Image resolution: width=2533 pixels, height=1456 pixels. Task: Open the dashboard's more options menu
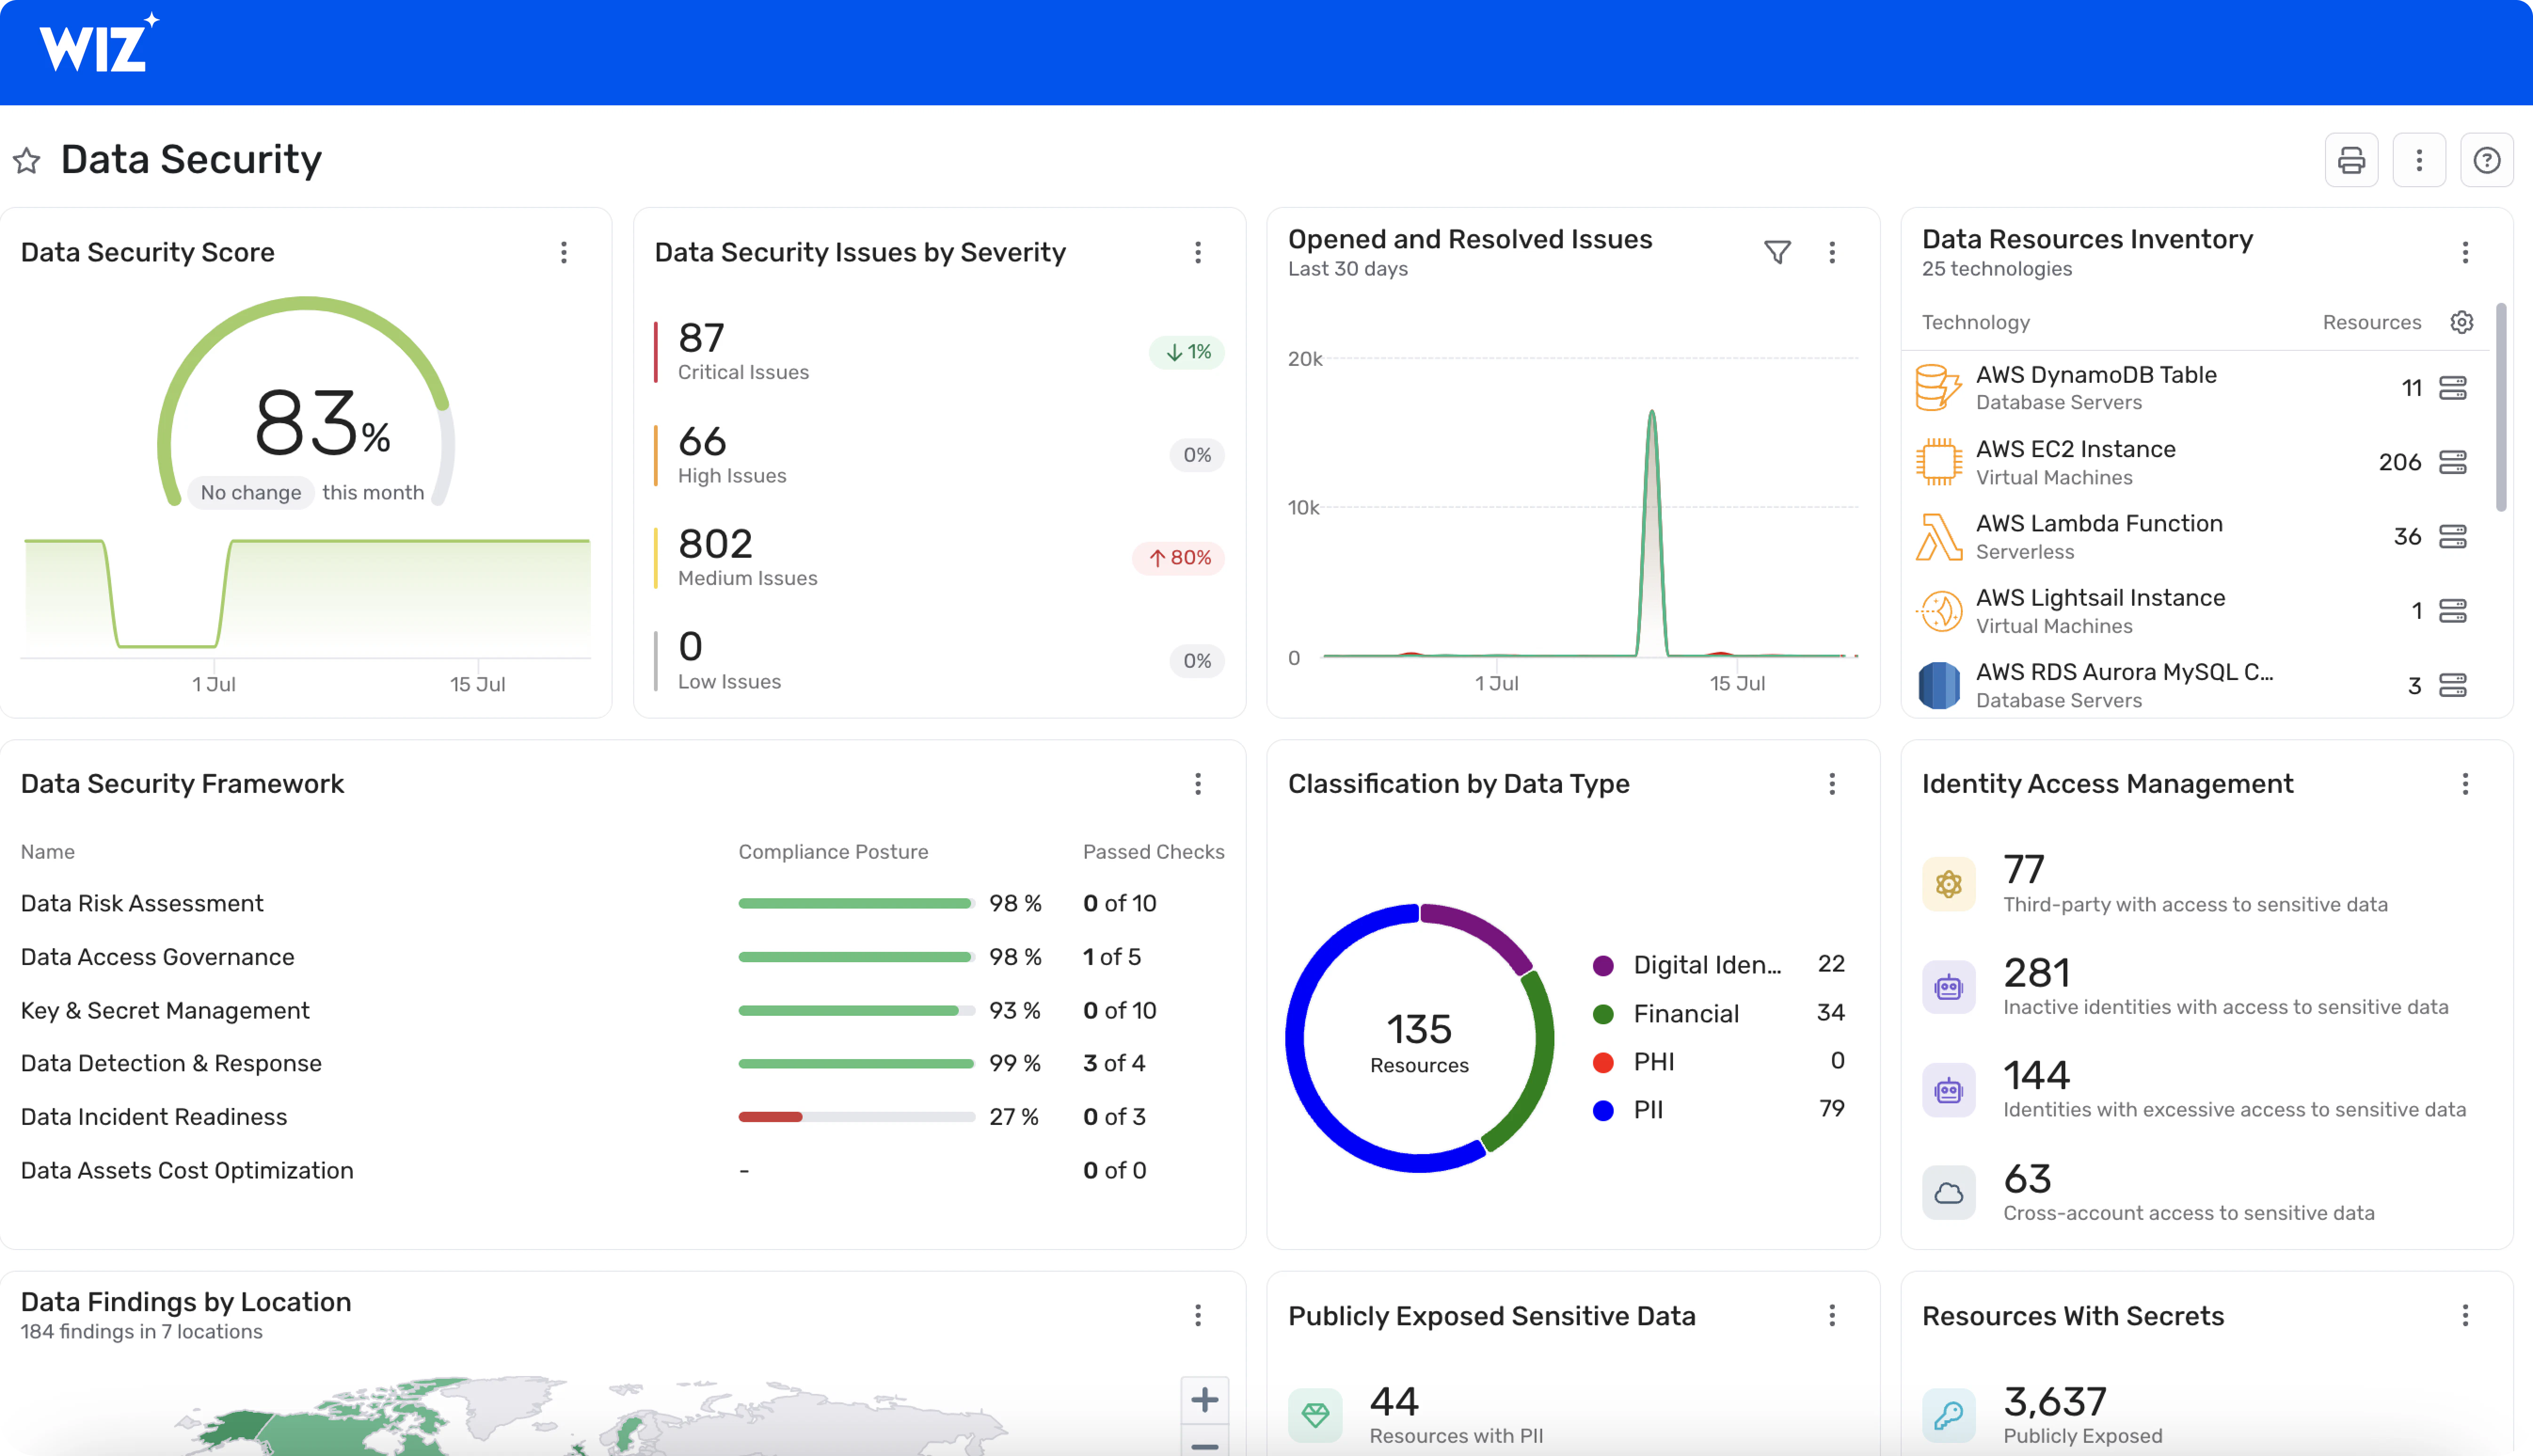click(2419, 160)
